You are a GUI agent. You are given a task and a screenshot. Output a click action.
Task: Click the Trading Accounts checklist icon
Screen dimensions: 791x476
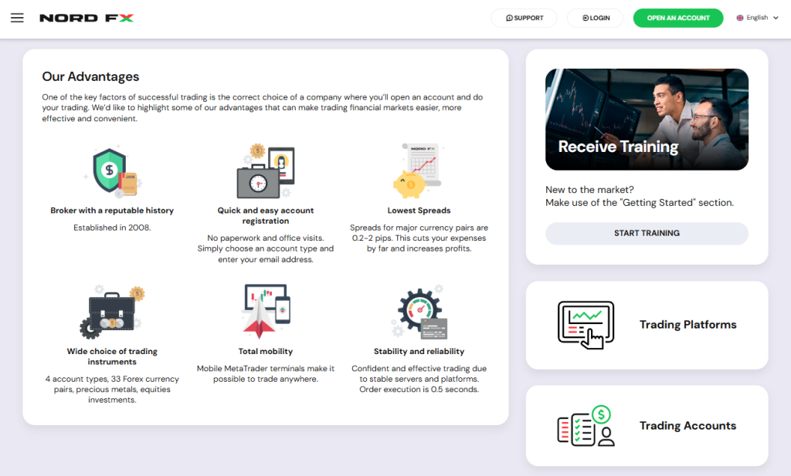coord(586,426)
